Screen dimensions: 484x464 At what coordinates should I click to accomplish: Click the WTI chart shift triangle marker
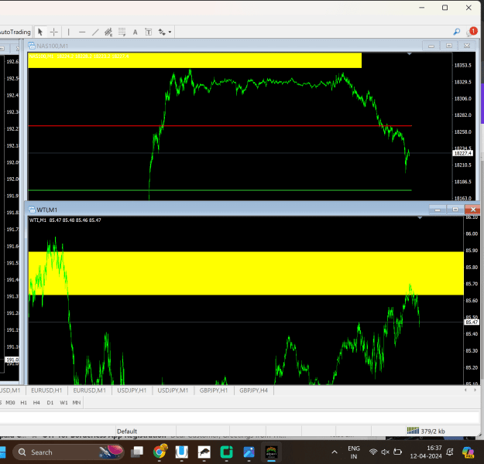point(420,218)
